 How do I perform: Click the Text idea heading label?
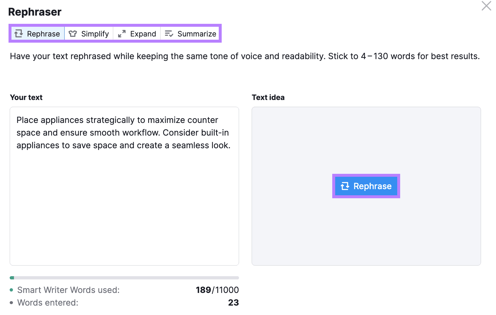268,97
